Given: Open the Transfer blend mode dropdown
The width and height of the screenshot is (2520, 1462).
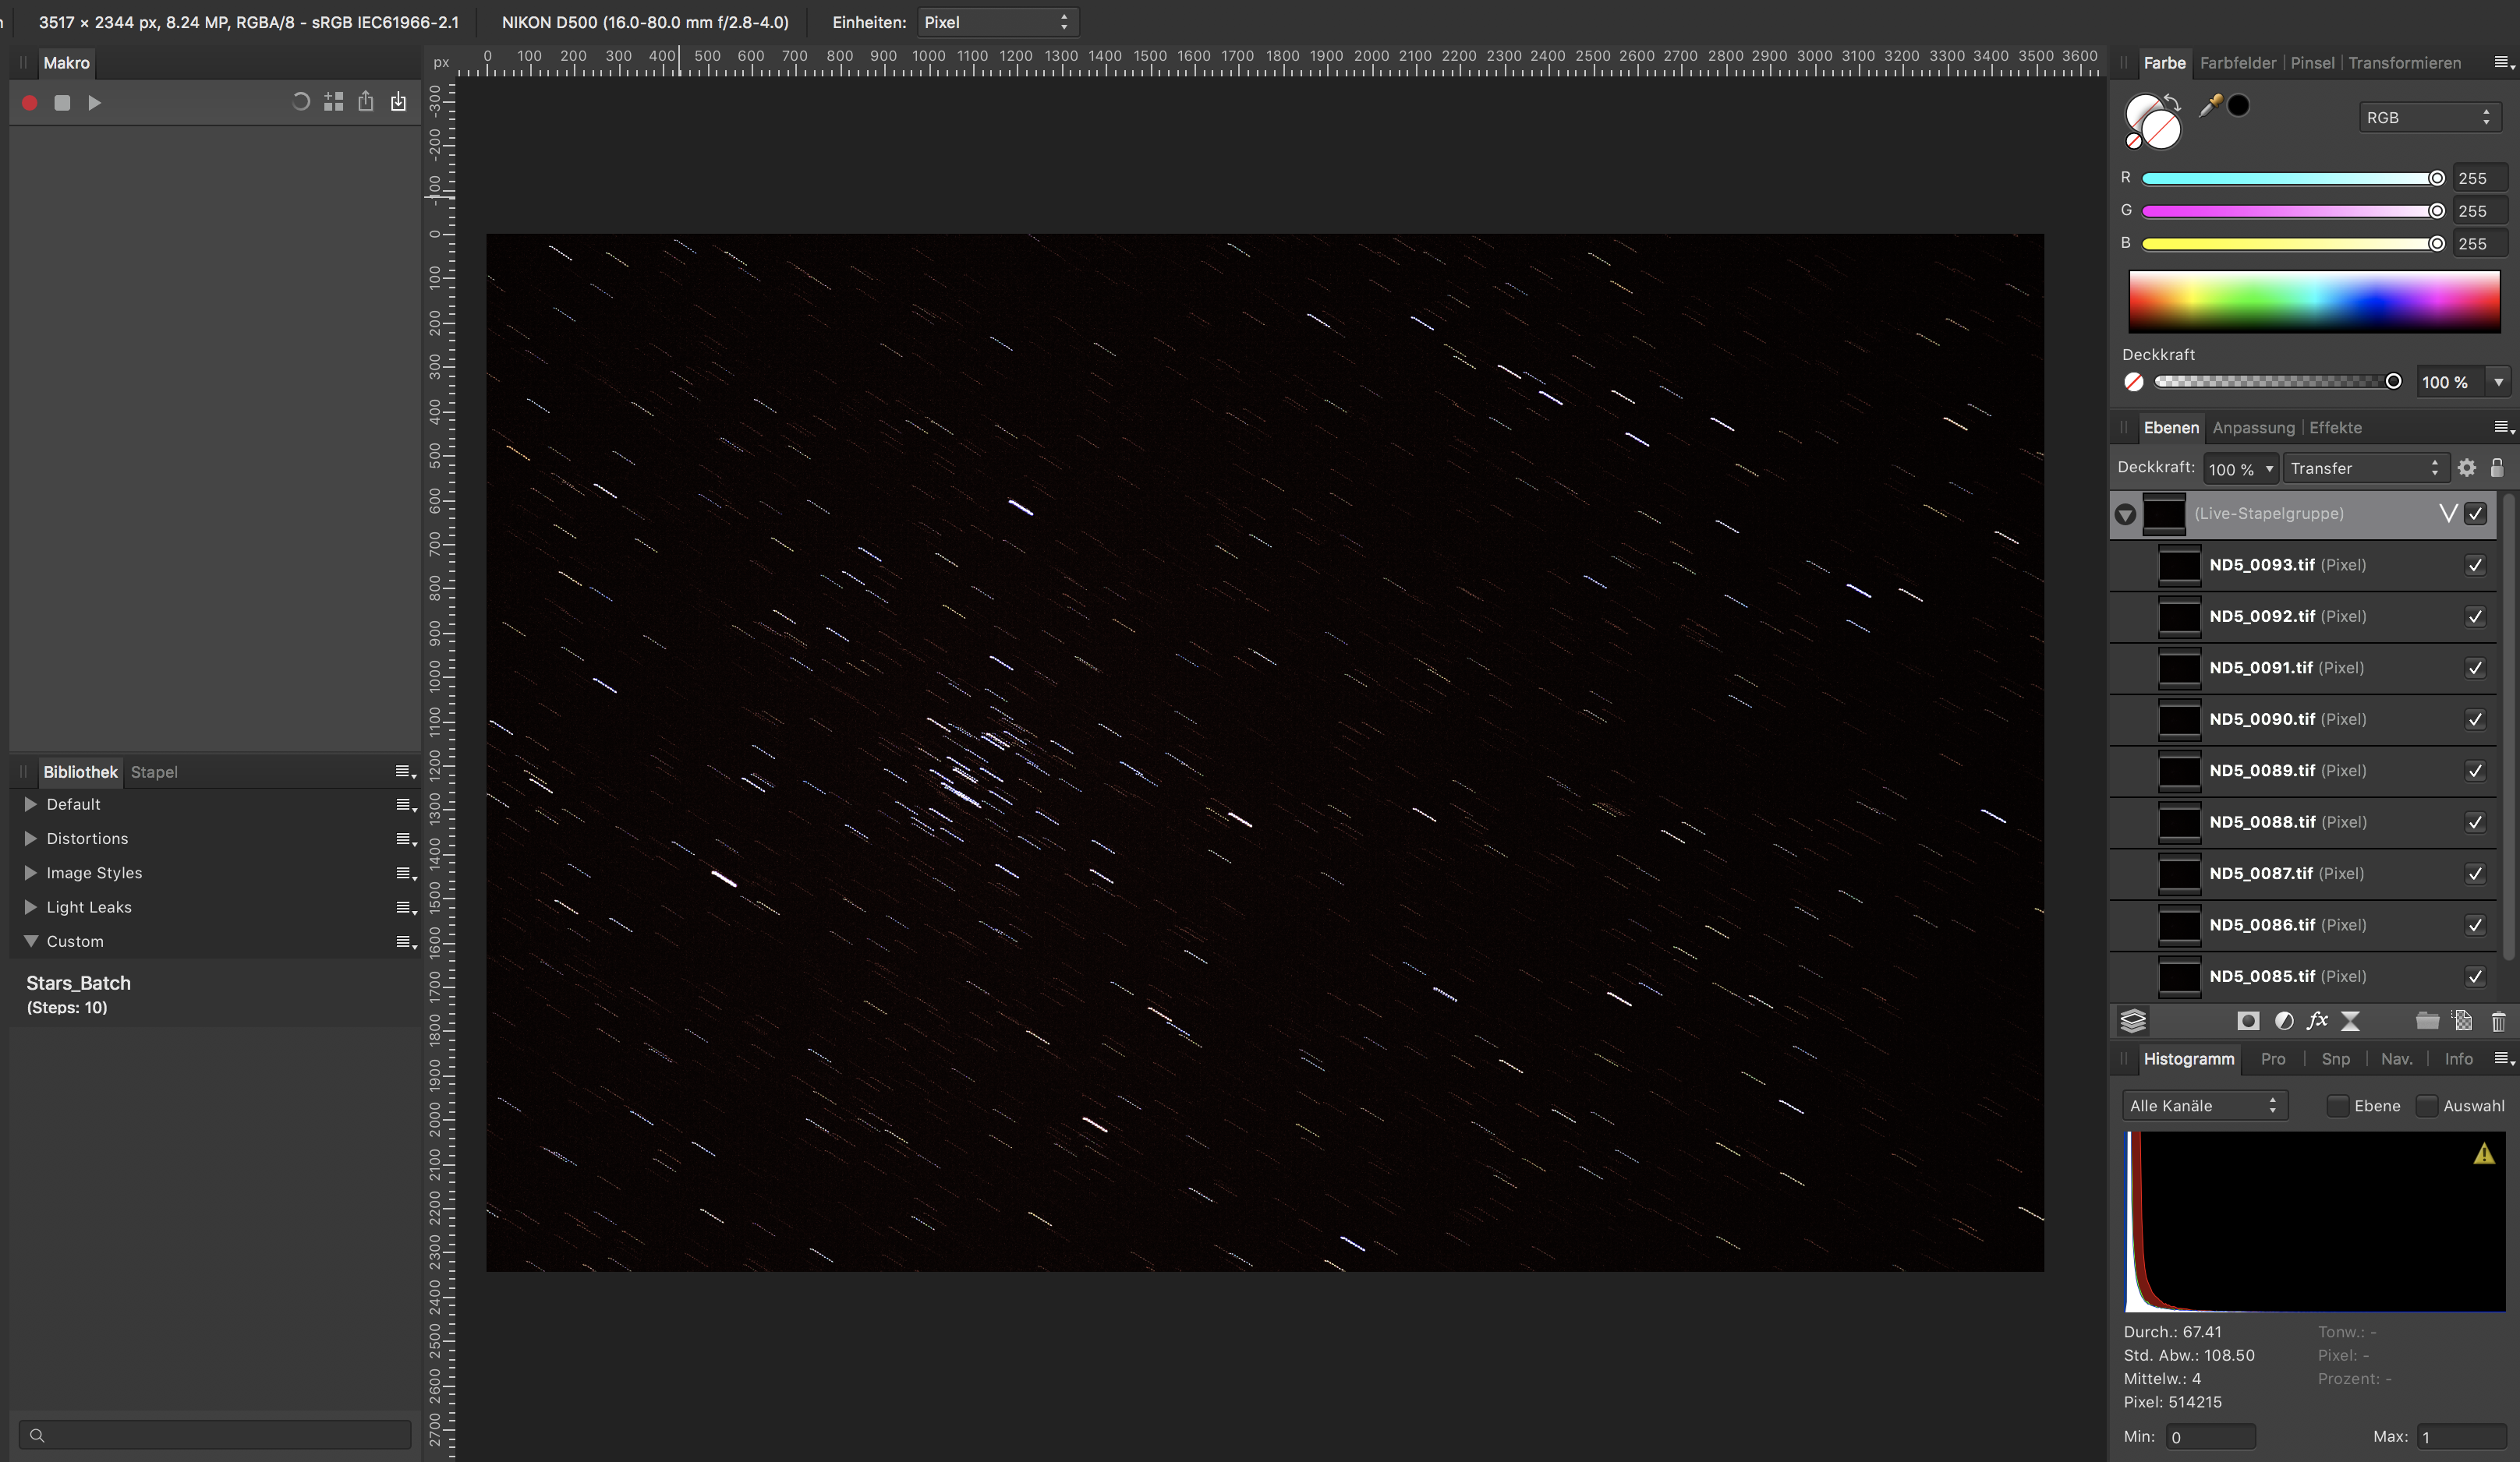Looking at the screenshot, I should (2365, 468).
